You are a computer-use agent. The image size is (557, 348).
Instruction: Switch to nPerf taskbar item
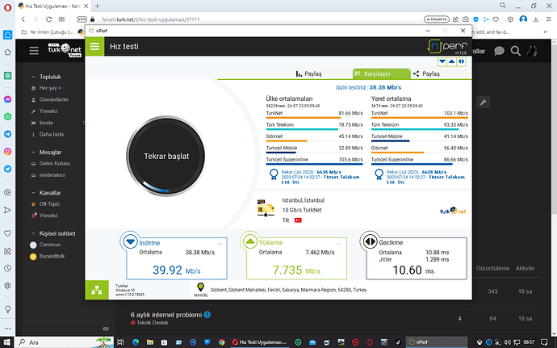click(x=437, y=342)
